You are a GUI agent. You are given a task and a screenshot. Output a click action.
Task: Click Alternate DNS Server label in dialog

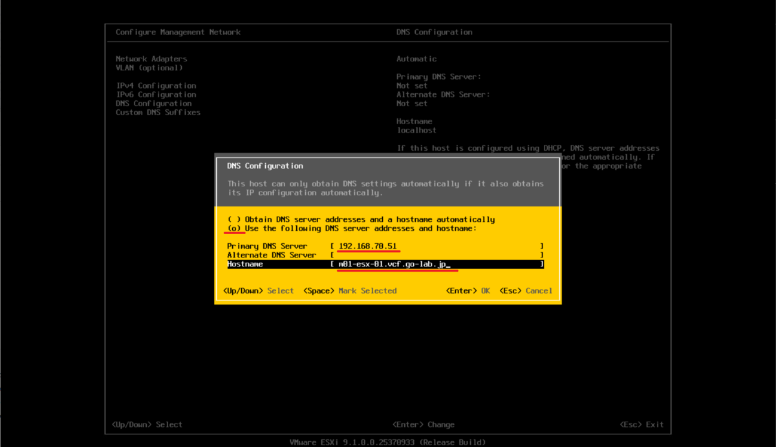click(272, 256)
